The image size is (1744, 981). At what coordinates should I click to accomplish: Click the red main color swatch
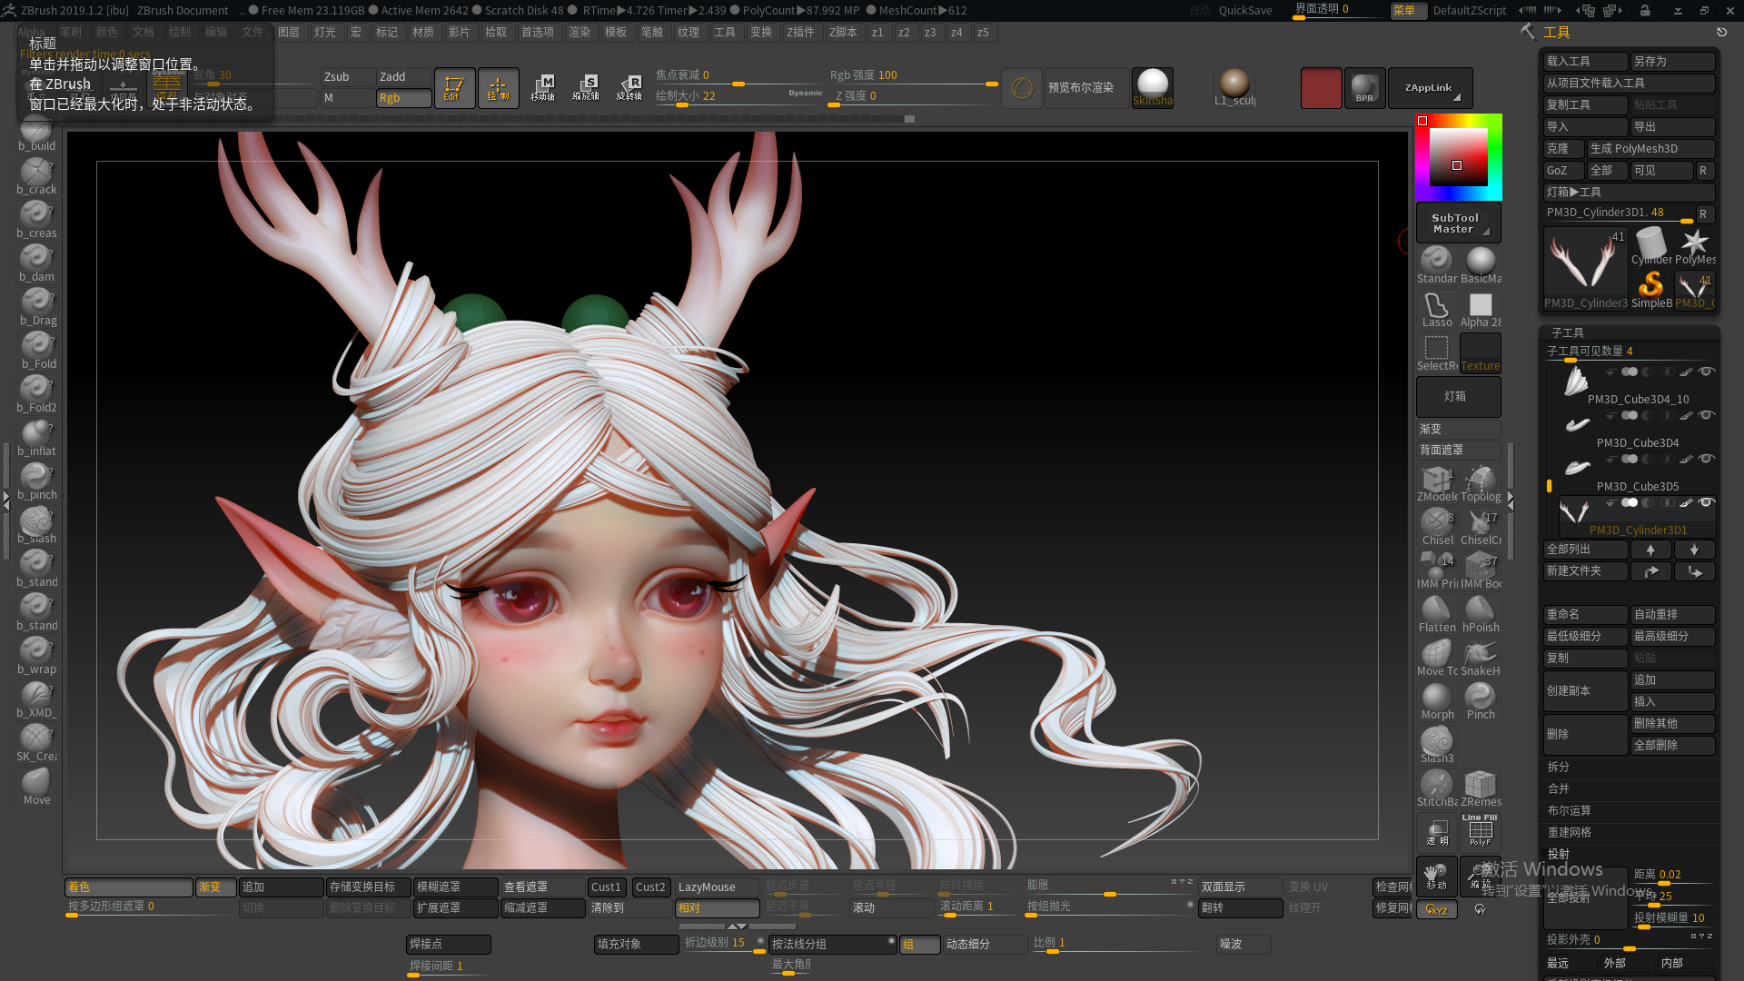pyautogui.click(x=1321, y=88)
